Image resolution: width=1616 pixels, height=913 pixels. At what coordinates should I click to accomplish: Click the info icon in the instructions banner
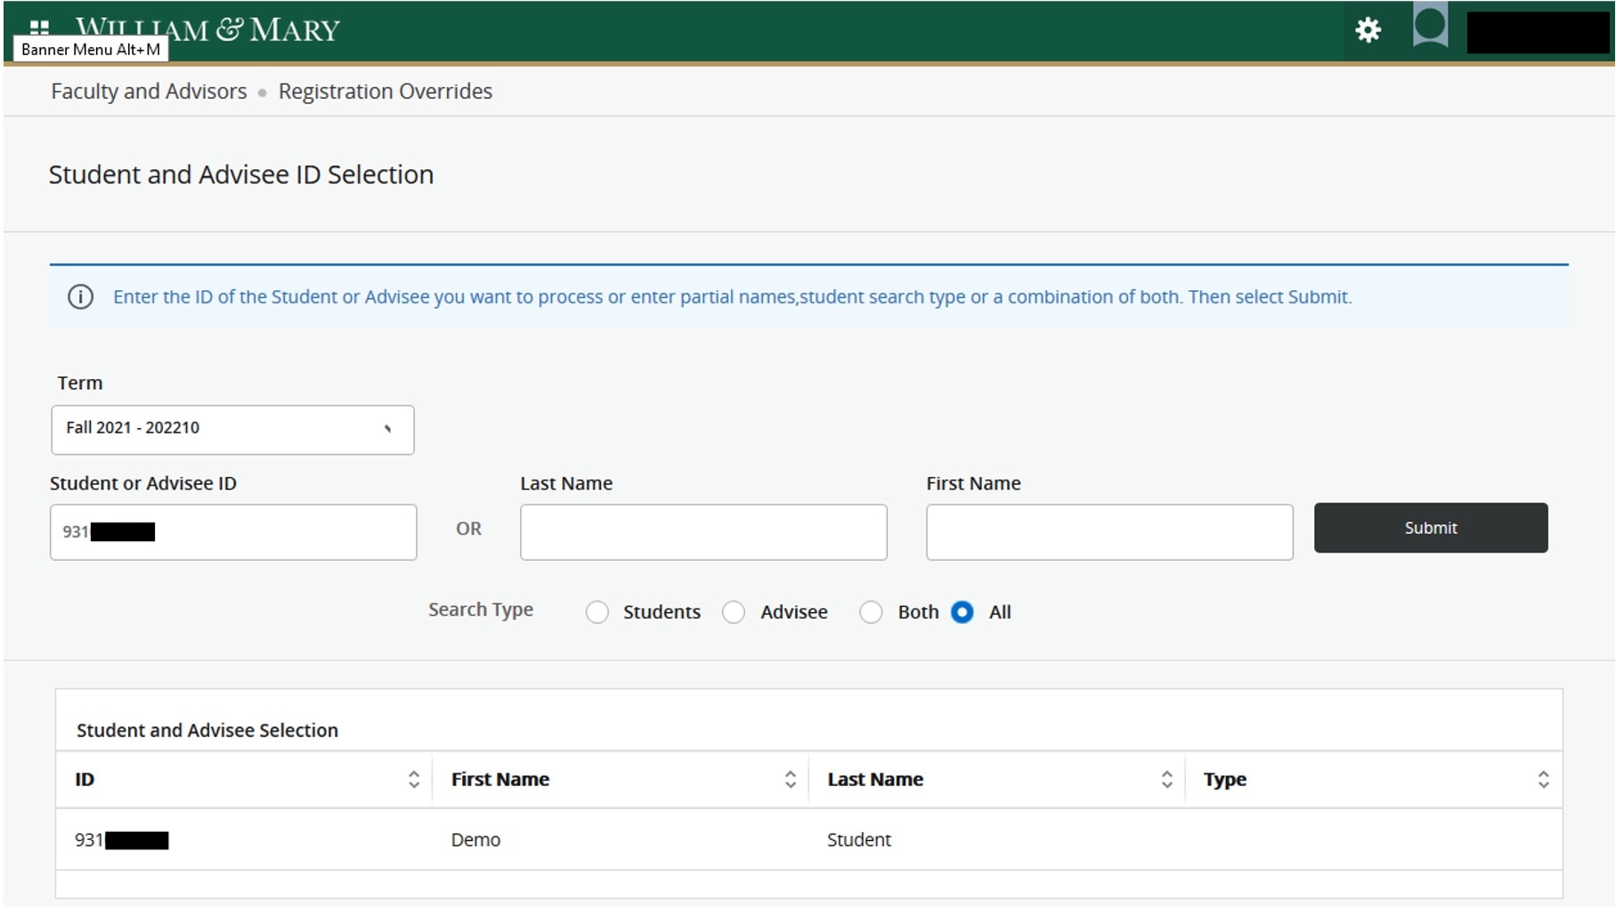(x=81, y=296)
